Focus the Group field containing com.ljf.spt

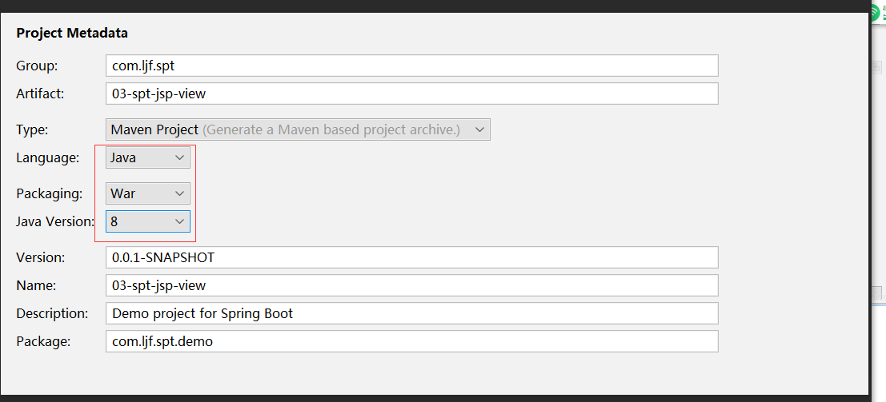point(412,66)
